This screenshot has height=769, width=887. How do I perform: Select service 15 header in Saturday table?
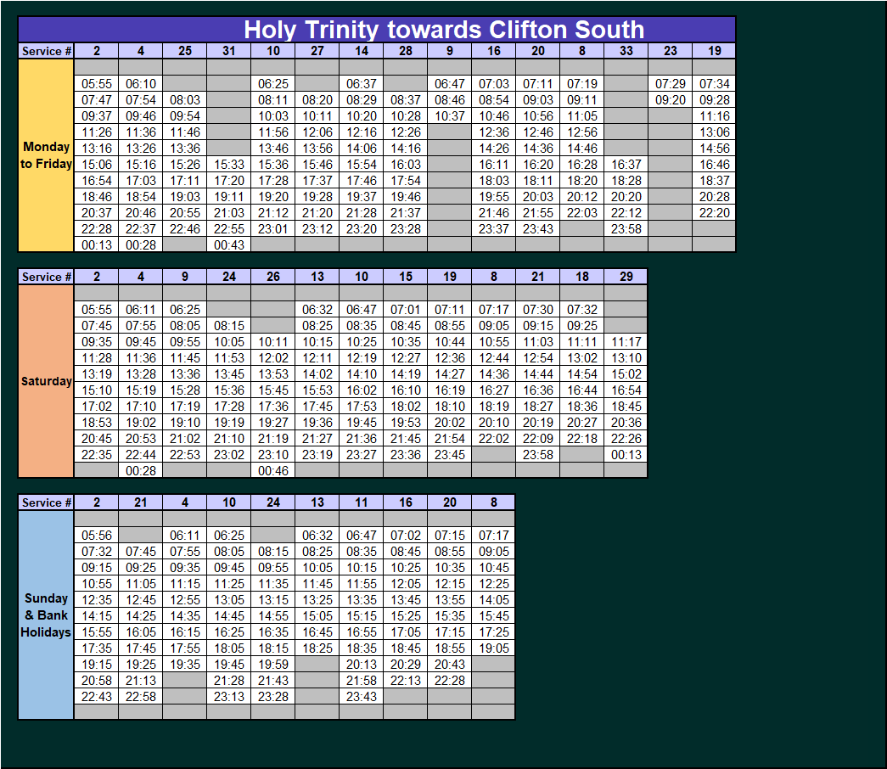click(406, 277)
